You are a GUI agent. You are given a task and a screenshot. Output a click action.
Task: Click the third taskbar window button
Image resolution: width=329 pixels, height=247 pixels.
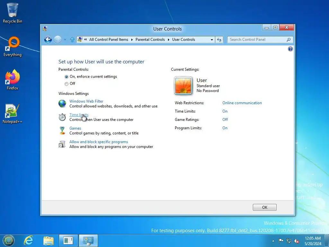pos(68,241)
